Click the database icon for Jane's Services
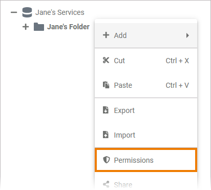Image resolution: width=211 pixels, height=190 pixels. (27, 12)
